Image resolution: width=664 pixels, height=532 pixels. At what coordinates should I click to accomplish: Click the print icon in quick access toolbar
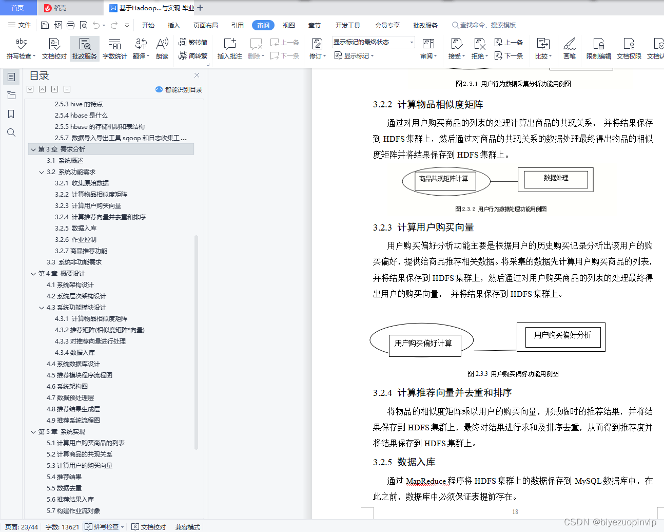point(70,25)
